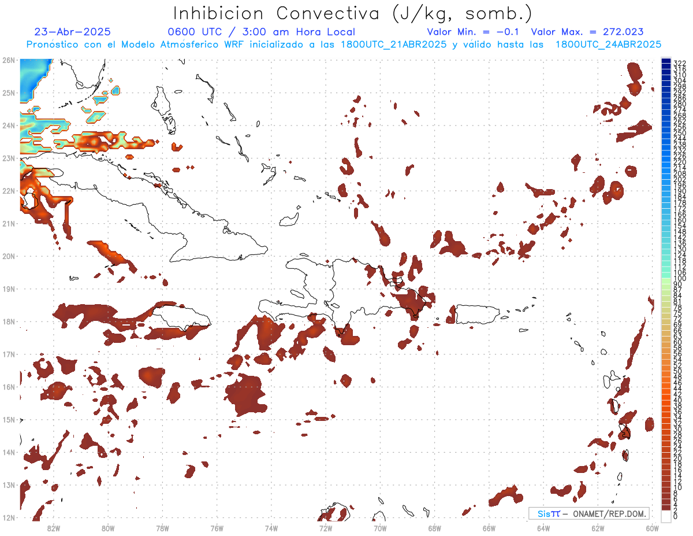693x536 pixels.
Task: Click the '76W' longitude label
Action: (x=217, y=527)
